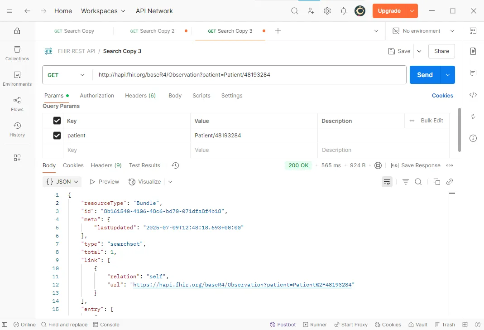Toggle sidebar layout icon in status bar

(5, 325)
